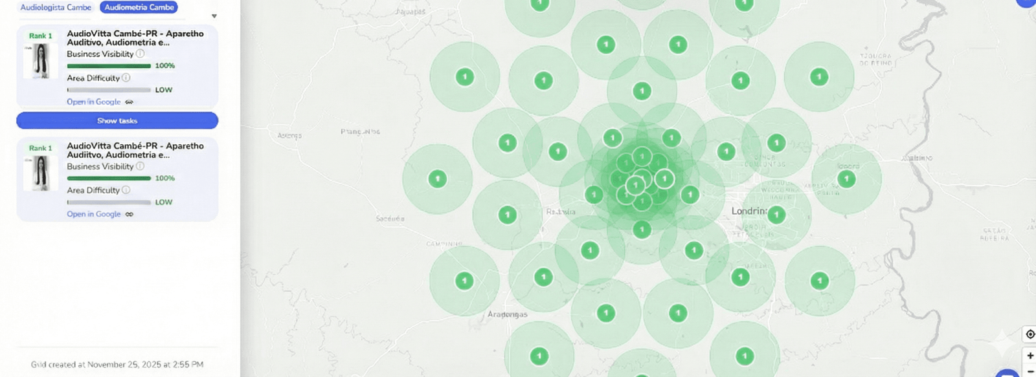The image size is (1036, 377).
Task: Click info icon beside second Area Difficulty
Action: pyautogui.click(x=126, y=190)
